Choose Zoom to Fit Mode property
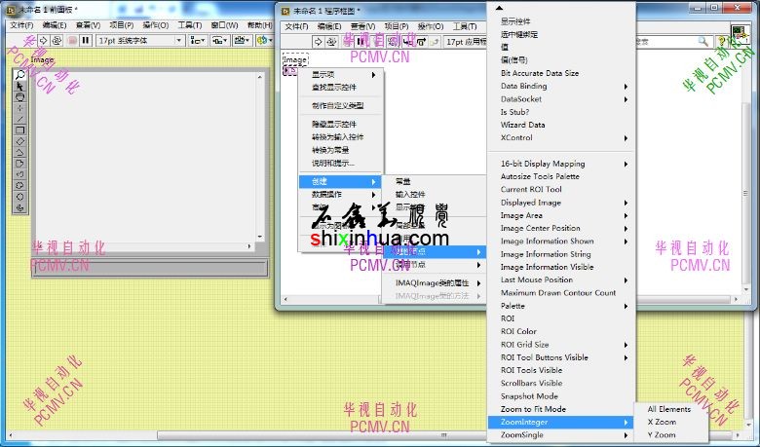This screenshot has height=447, width=760. click(532, 409)
